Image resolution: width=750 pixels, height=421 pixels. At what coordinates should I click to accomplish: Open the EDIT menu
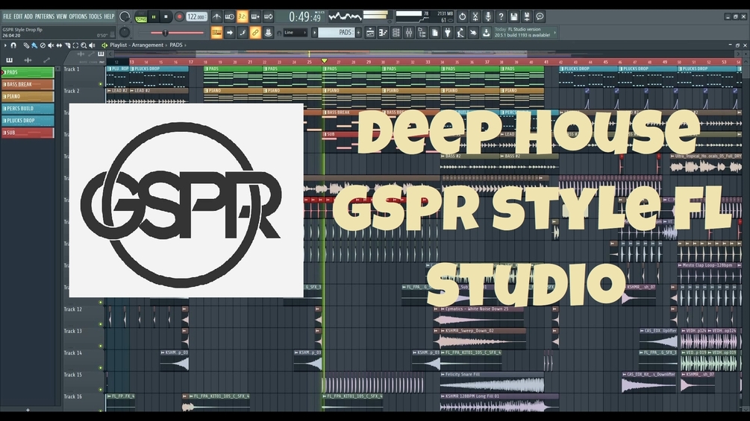pos(18,16)
